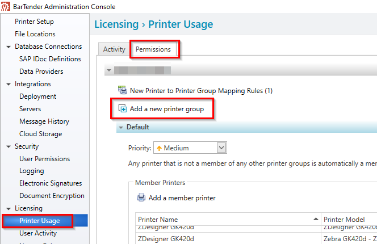Collapse the Licensing tree node

coord(9,208)
